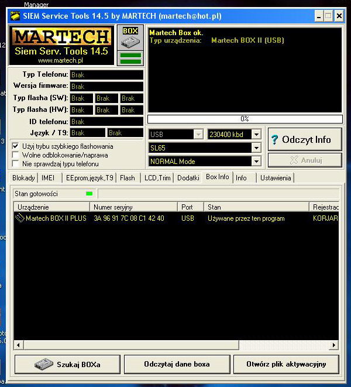Image resolution: width=351 pixels, height=387 pixels.
Task: Click the Szukaj BOXa button
Action: (67, 364)
